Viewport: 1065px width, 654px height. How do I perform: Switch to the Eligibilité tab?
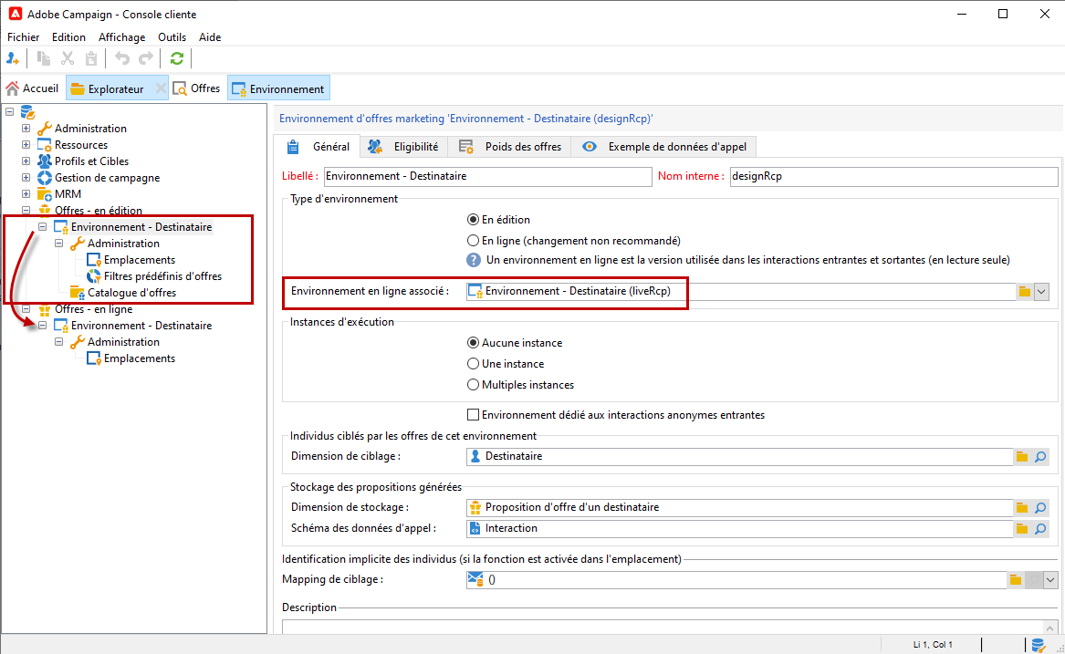(404, 147)
